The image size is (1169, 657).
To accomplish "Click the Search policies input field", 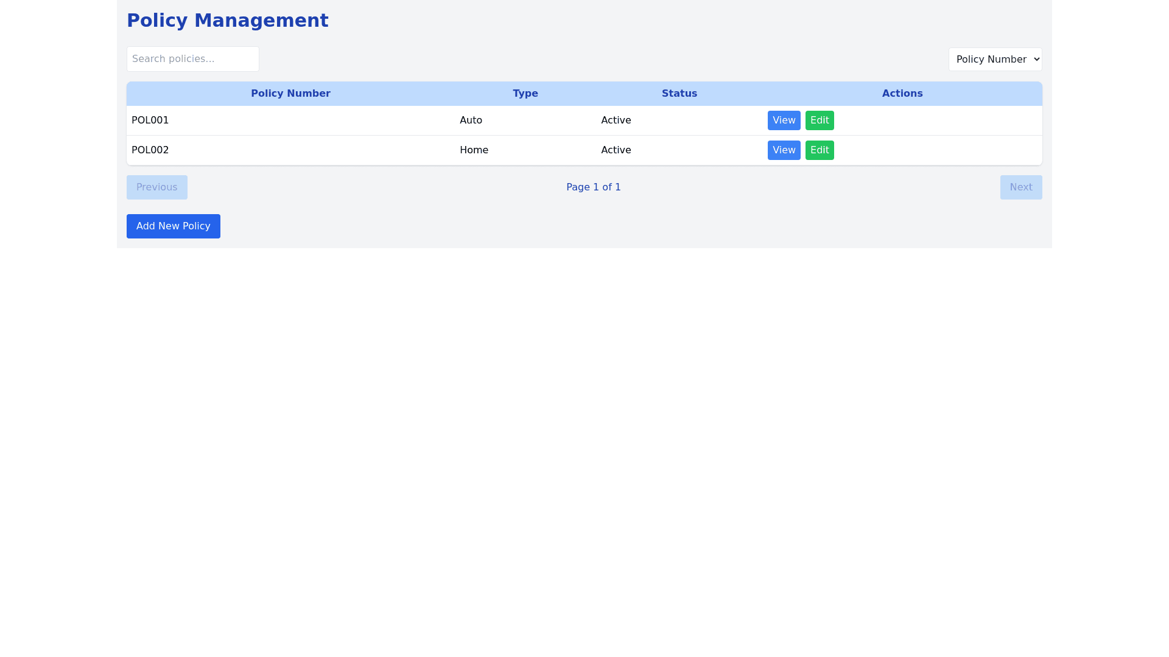I will tap(192, 59).
